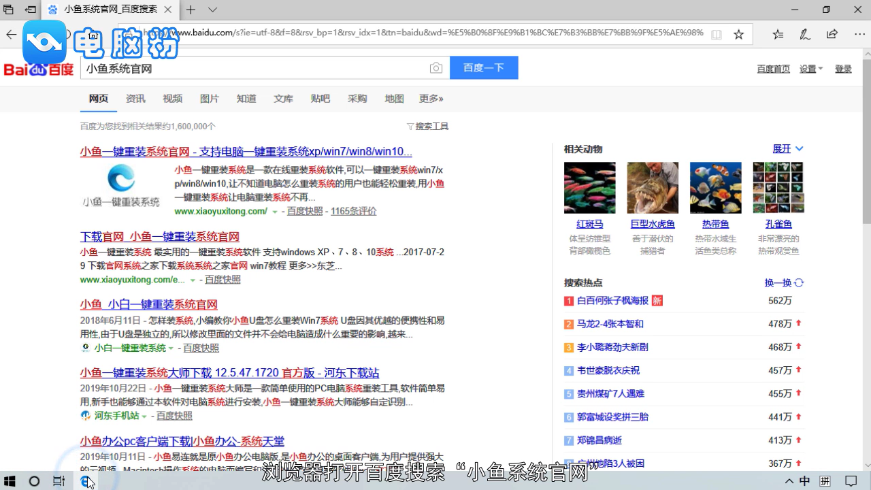Switch to the 视频 search tab
This screenshot has width=871, height=490.
click(x=172, y=99)
